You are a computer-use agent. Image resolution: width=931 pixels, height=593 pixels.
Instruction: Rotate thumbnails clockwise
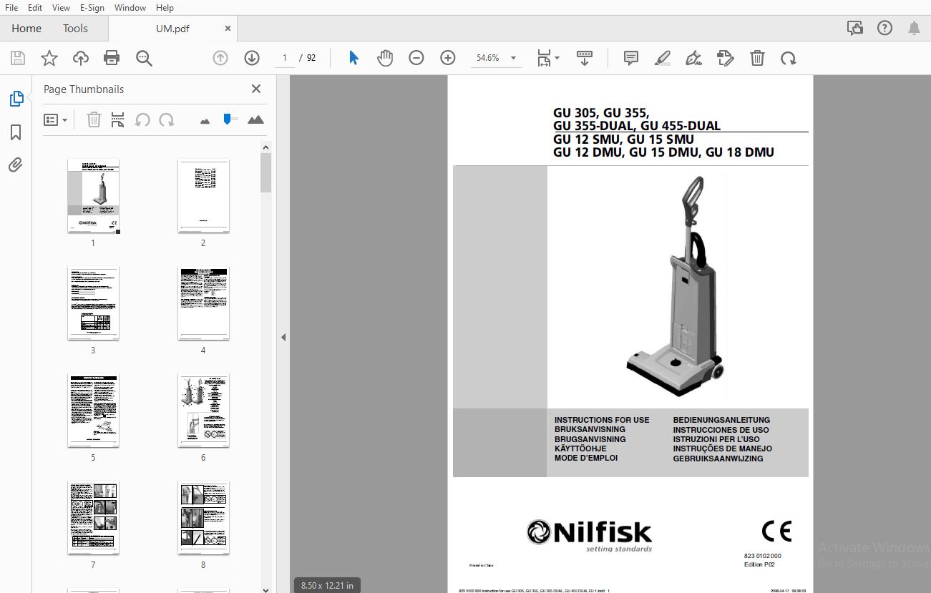[167, 119]
